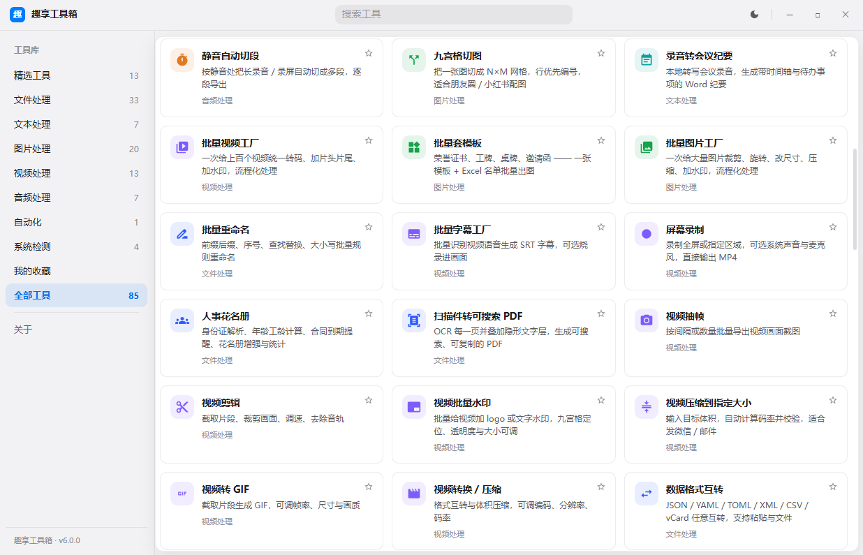Open the 关于 page
Viewport: 863px width, 555px height.
(x=77, y=330)
